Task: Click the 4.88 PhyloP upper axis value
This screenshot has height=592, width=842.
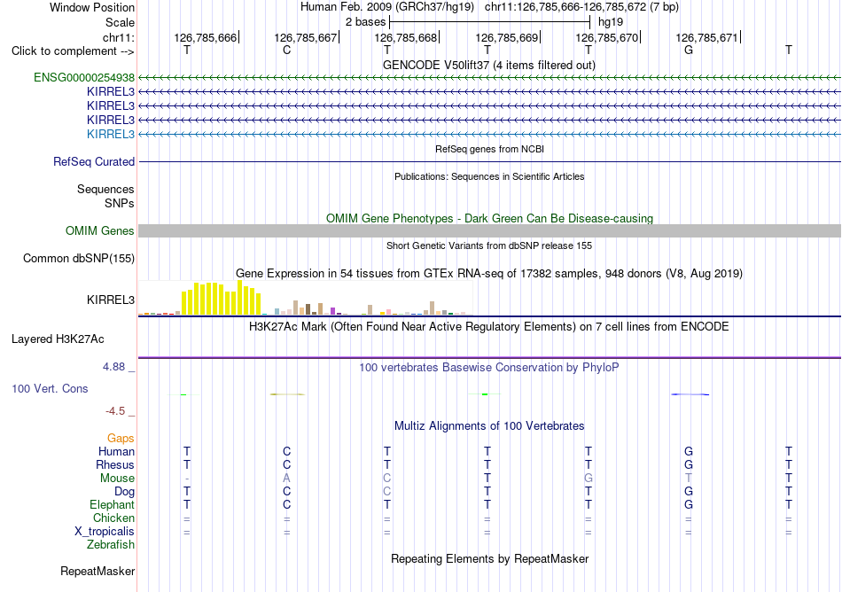Action: pyautogui.click(x=113, y=367)
